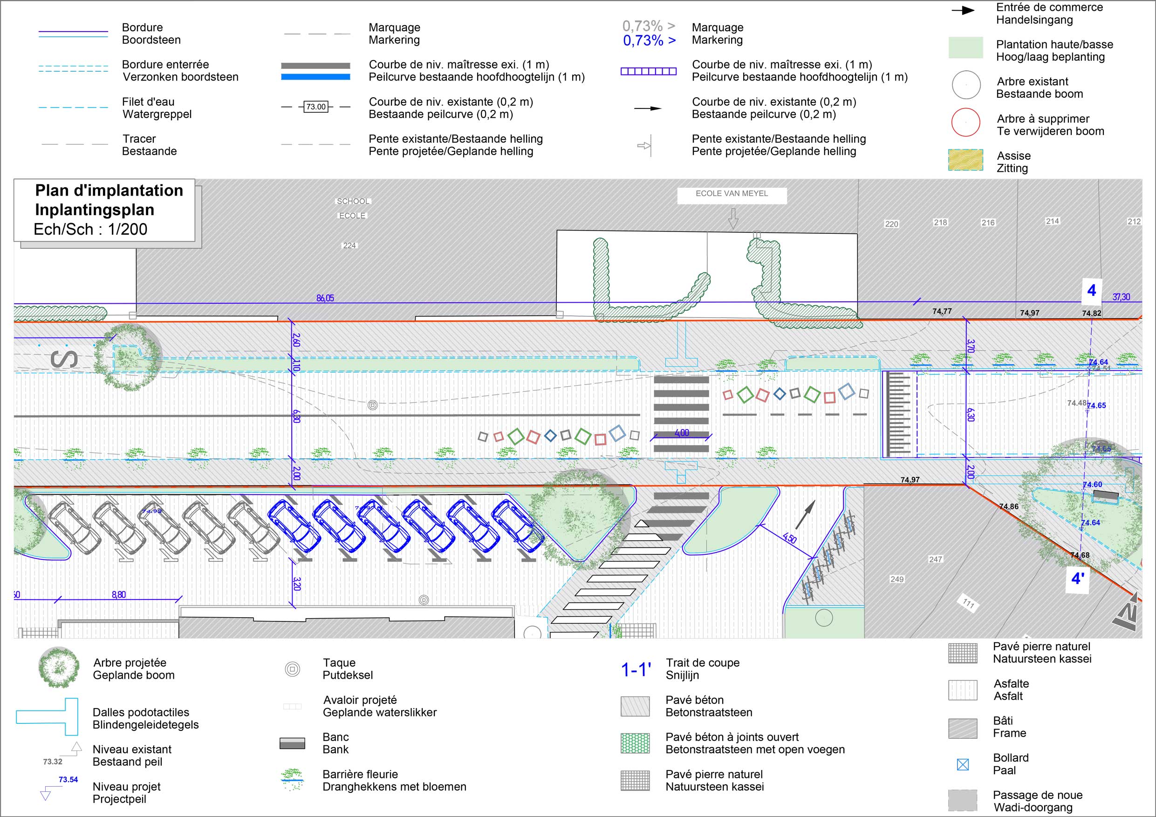The width and height of the screenshot is (1156, 817).
Task: Click the yellow Assise seating swatch
Action: (x=966, y=160)
